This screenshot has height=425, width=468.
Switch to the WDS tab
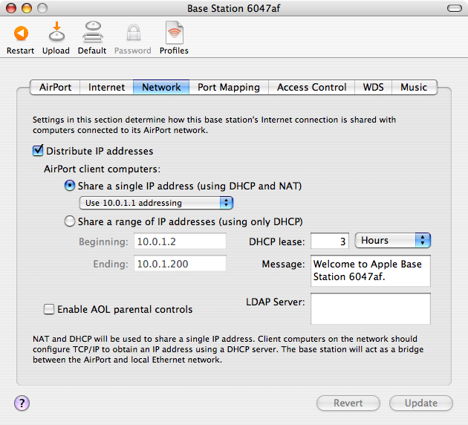pyautogui.click(x=373, y=87)
